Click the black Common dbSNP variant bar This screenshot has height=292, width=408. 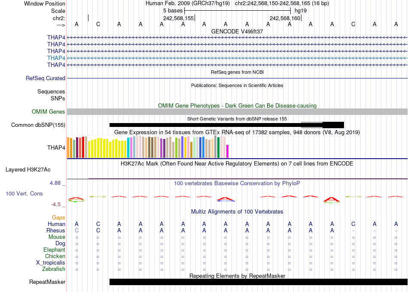click(227, 125)
